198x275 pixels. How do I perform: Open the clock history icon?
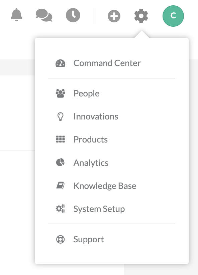(73, 15)
